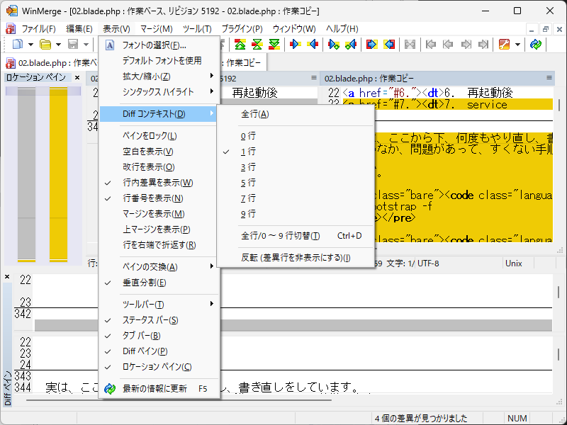The image size is (567, 425).
Task: Uncheck 行内差異を表示
Action: tap(157, 183)
